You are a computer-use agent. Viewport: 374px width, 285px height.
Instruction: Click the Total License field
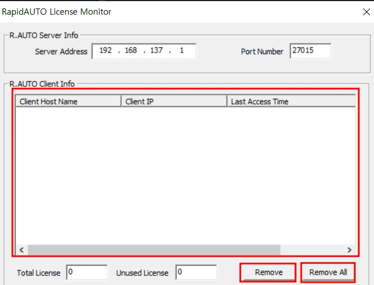point(86,273)
